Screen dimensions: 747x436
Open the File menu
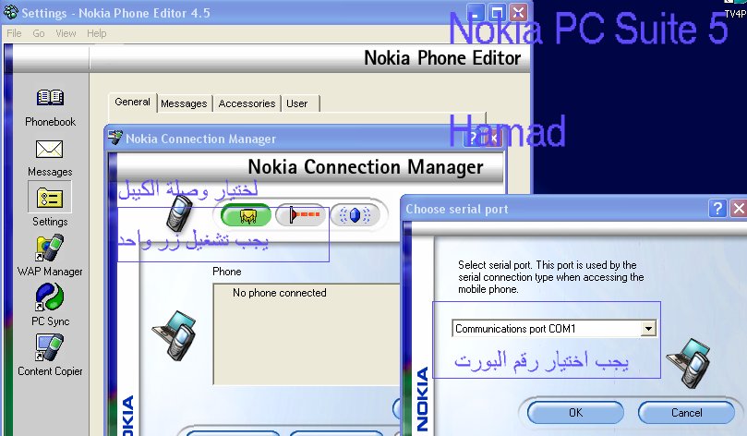pyautogui.click(x=14, y=33)
